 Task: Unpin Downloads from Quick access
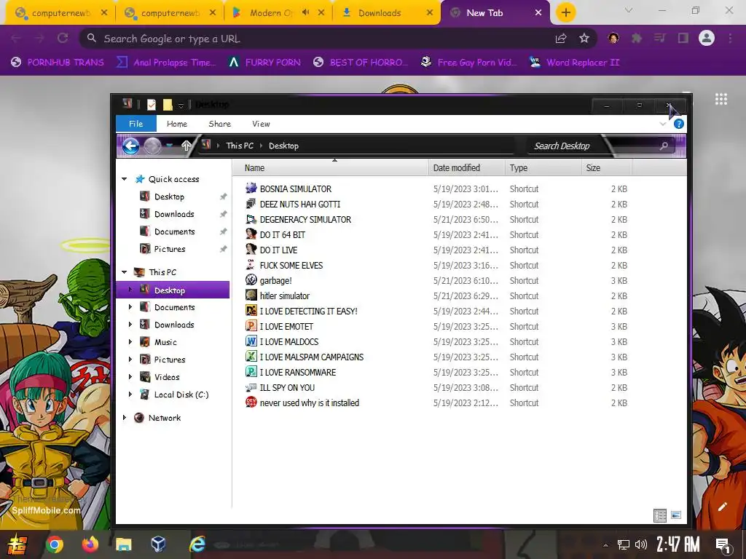223,214
